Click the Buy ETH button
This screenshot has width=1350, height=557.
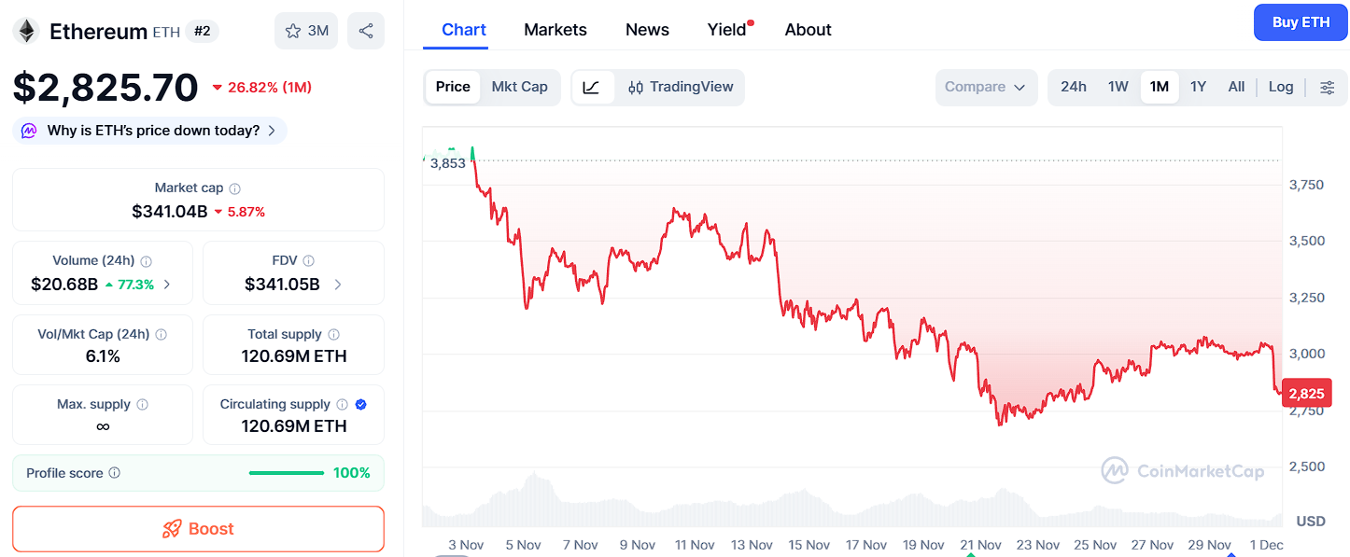(x=1301, y=21)
